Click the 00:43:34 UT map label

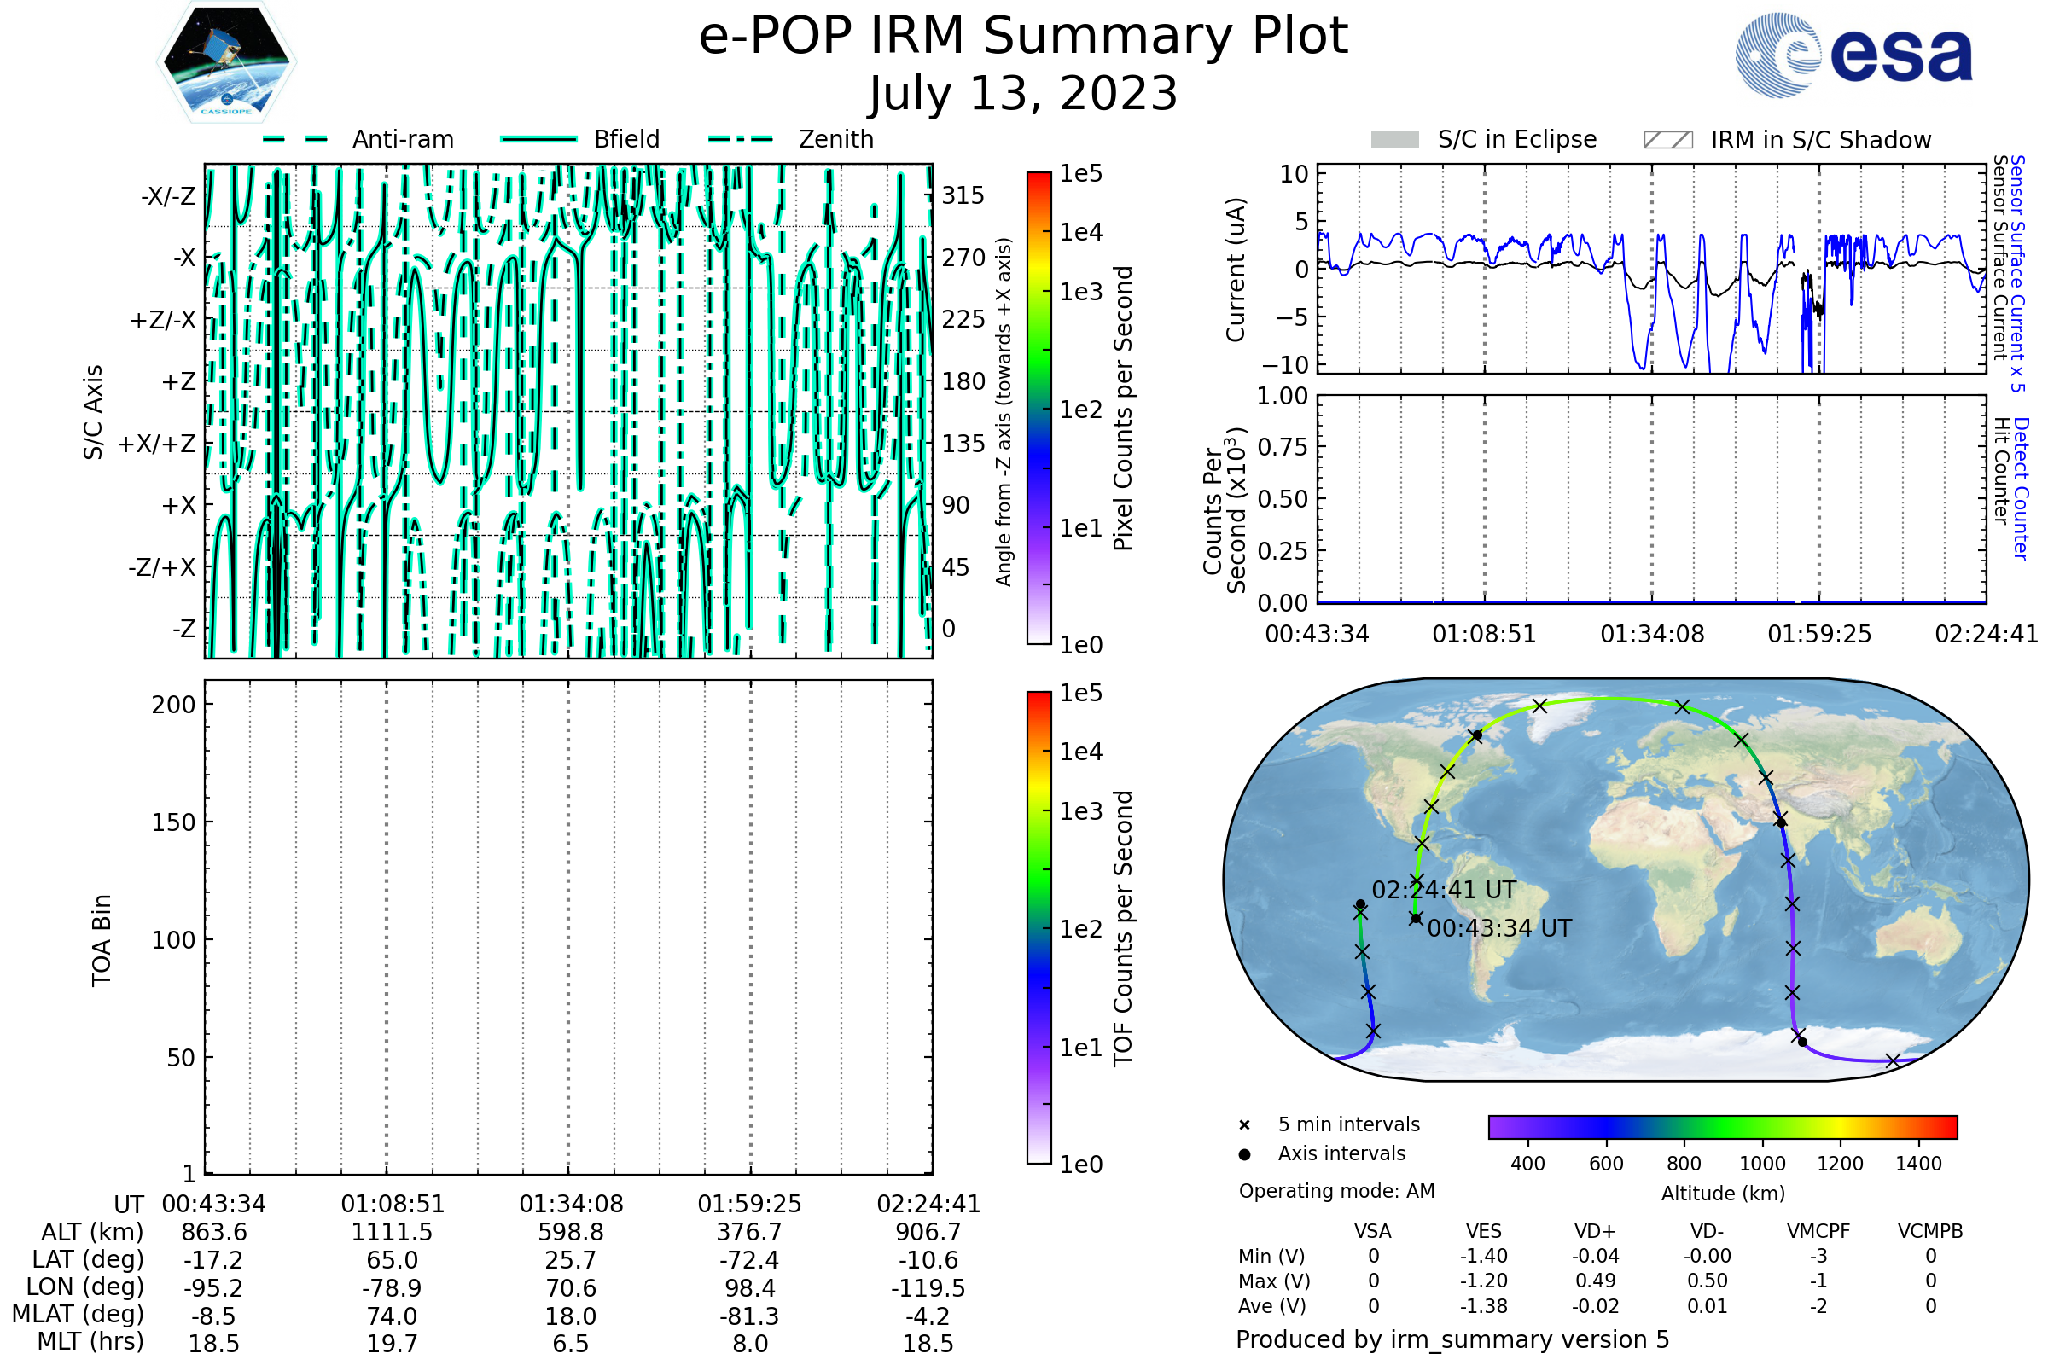tap(1499, 928)
